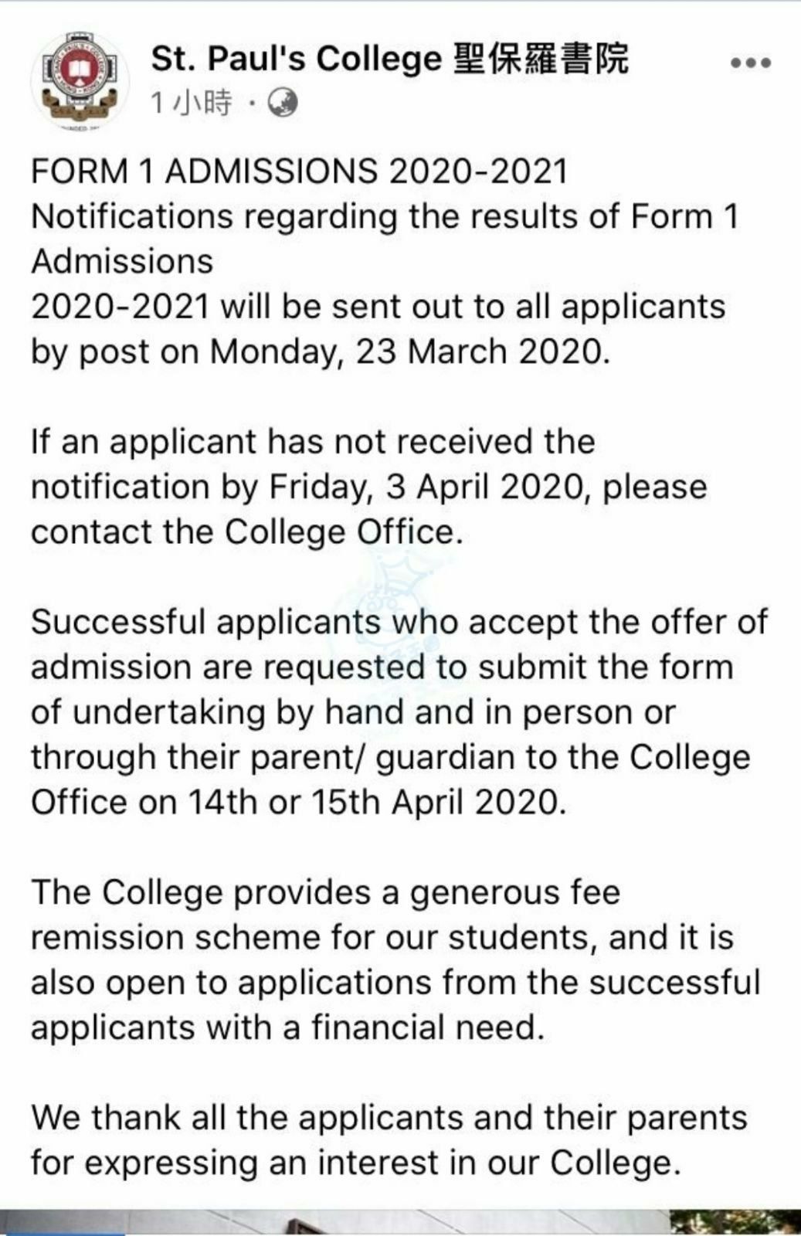Viewport: 801px width, 1236px height.
Task: Click the "We thank all the applicants" line
Action: [389, 1119]
